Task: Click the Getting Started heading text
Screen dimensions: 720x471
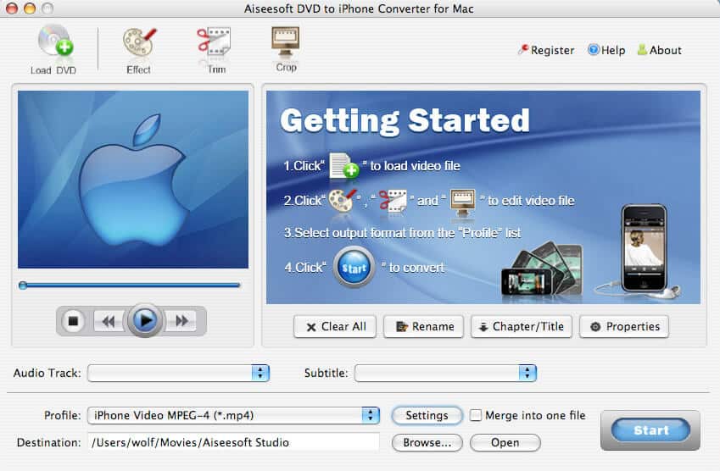Action: [405, 120]
